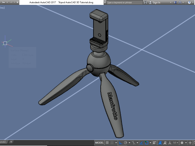Switch to the Layout2 tab
Image resolution: width=195 pixels, height=146 pixels.
pos(3,142)
